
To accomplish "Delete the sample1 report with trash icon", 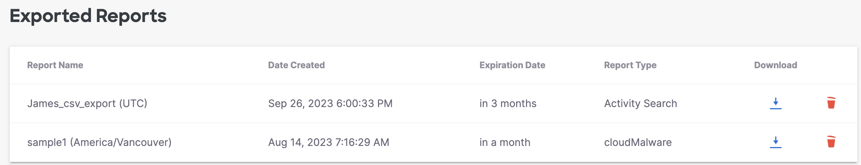I will click(831, 142).
